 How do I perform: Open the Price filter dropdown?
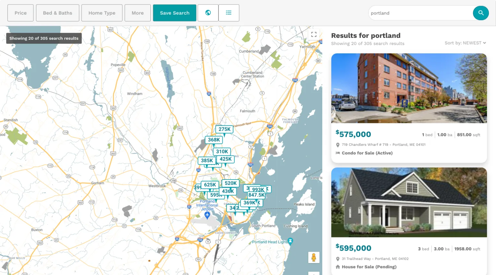click(x=20, y=13)
